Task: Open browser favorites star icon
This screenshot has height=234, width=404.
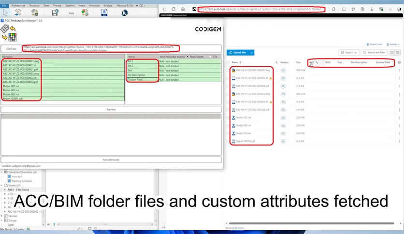Action: [x=353, y=9]
